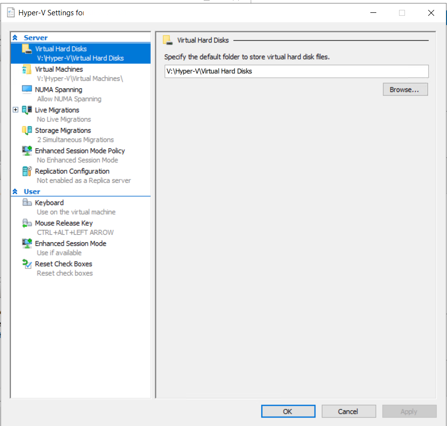
Task: Click the Virtual Hard Disks header icon in right pane
Action: pos(168,40)
